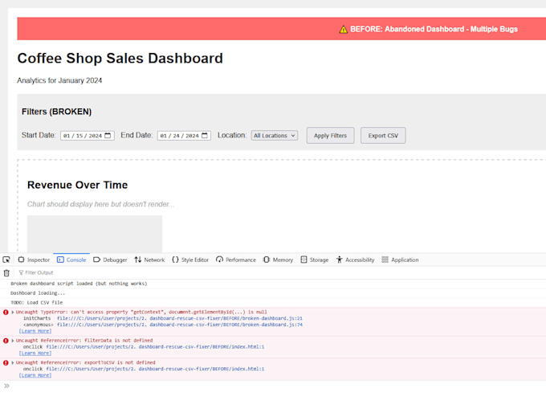This screenshot has width=546, height=417.
Task: Switch to the Debugger tab
Action: (110, 260)
